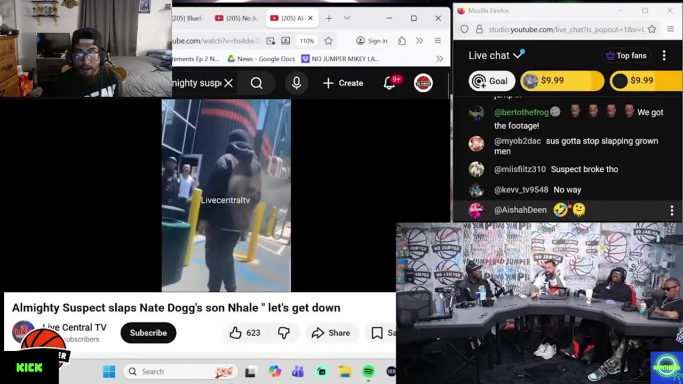Click @myob2dac username in chat
This screenshot has width=683, height=384.
tap(518, 141)
